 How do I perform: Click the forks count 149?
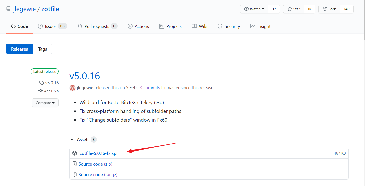[346, 9]
